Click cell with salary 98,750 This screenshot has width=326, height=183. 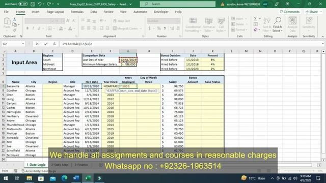coord(173,86)
